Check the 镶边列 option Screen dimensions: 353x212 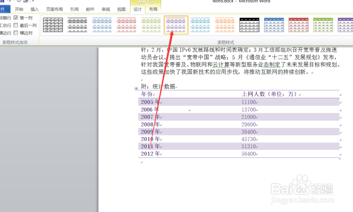[x=16, y=32]
